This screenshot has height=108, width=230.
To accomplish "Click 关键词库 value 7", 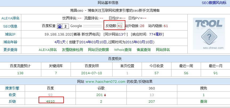I will [x=56, y=73].
